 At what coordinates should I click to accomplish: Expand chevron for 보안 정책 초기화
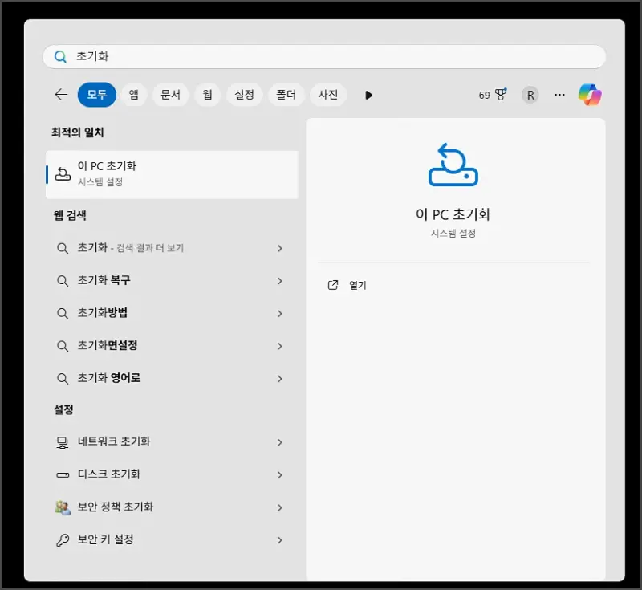[279, 507]
